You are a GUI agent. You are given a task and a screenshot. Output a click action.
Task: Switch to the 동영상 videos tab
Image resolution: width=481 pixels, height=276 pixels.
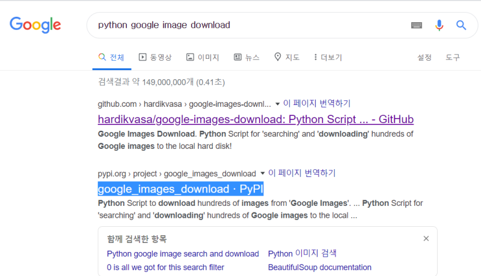click(155, 57)
